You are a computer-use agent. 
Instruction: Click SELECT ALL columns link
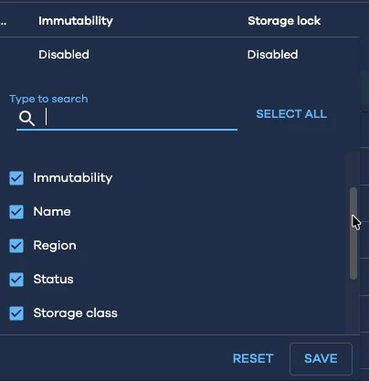(x=291, y=114)
